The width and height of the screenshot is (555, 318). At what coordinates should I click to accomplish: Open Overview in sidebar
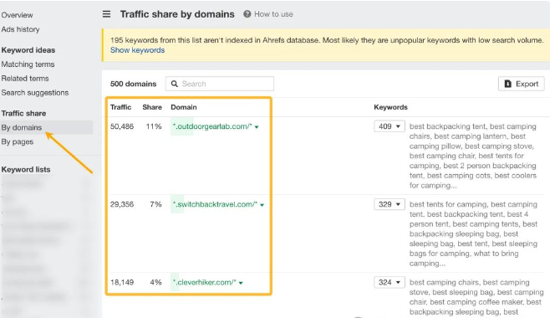[x=17, y=15]
